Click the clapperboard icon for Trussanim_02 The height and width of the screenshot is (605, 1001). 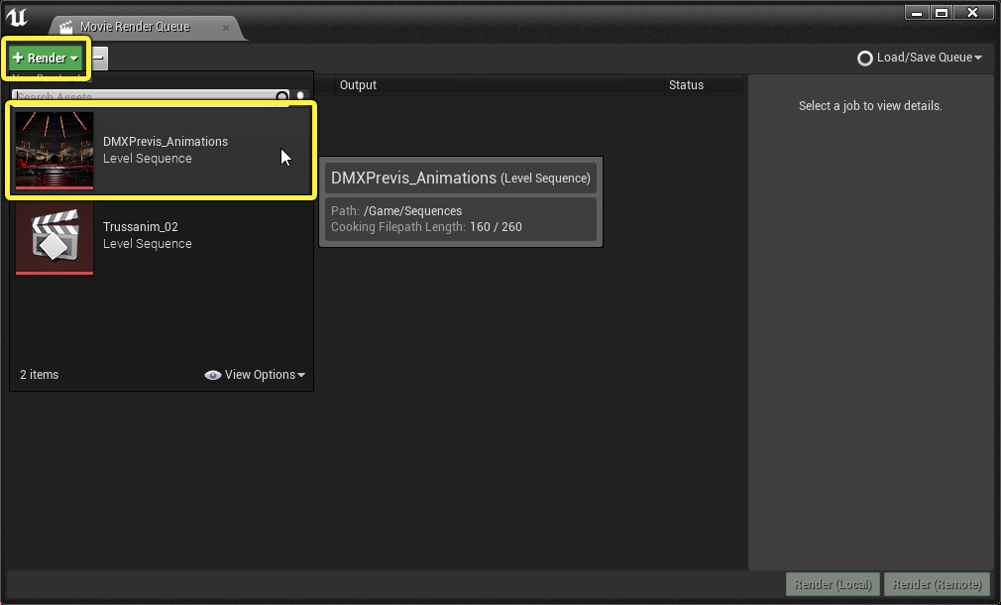coord(54,238)
